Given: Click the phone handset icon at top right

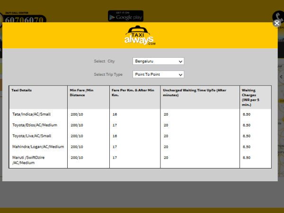Looking at the screenshot, I should tap(278, 17).
